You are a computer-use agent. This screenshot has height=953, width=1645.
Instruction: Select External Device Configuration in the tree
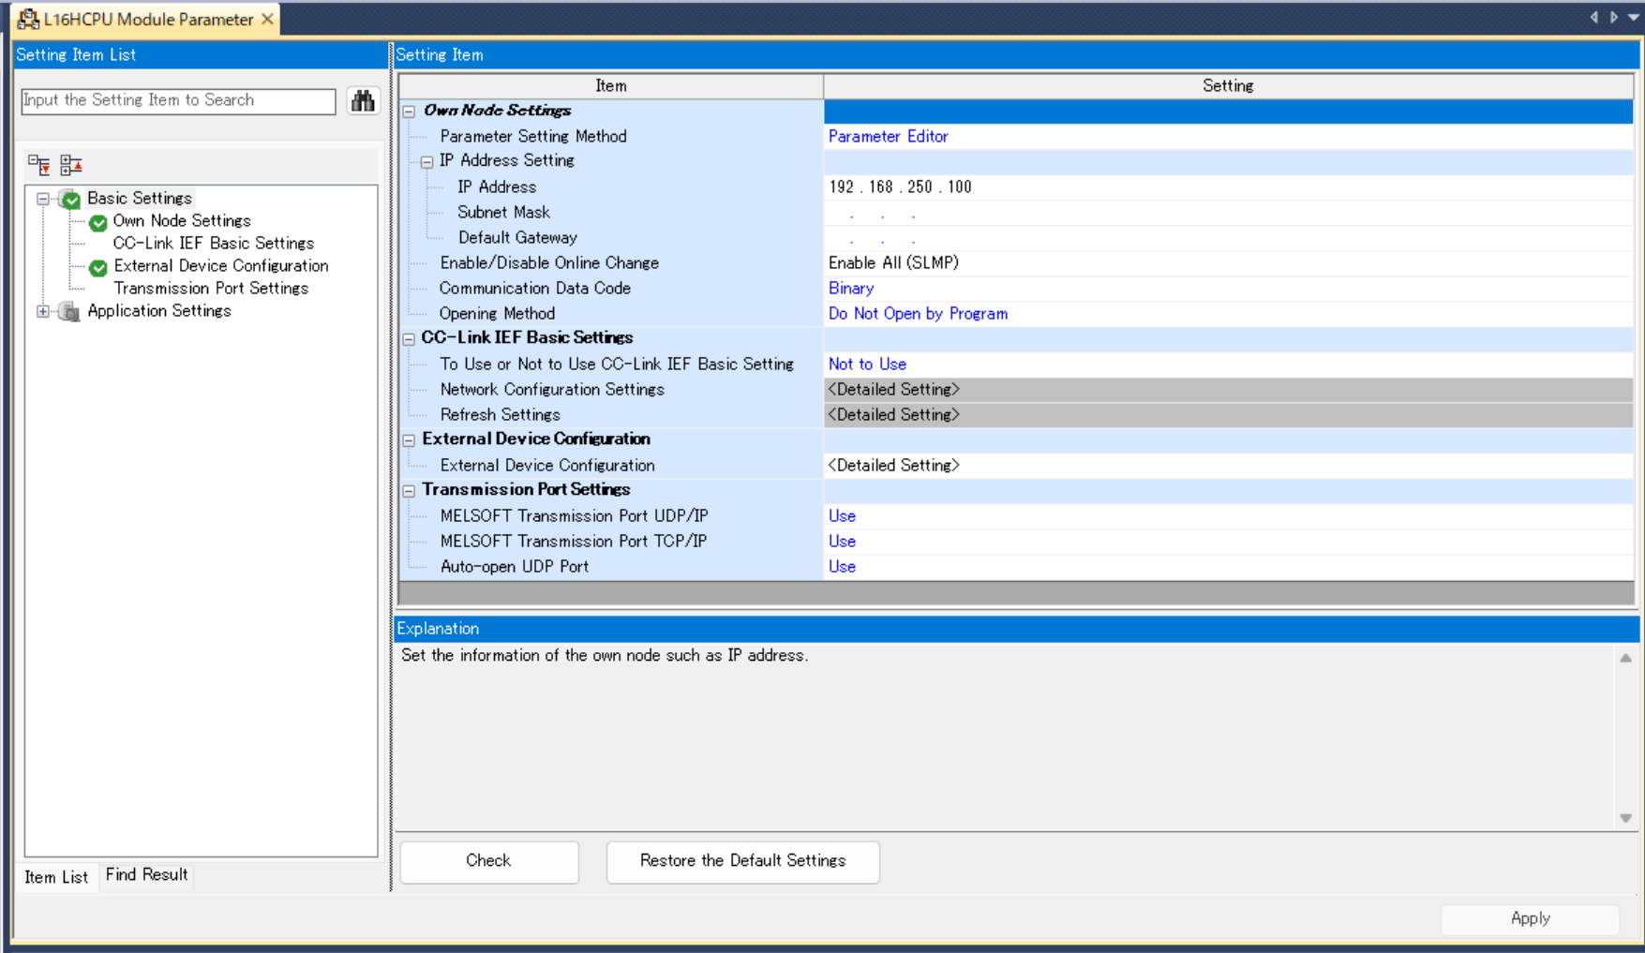coord(221,266)
